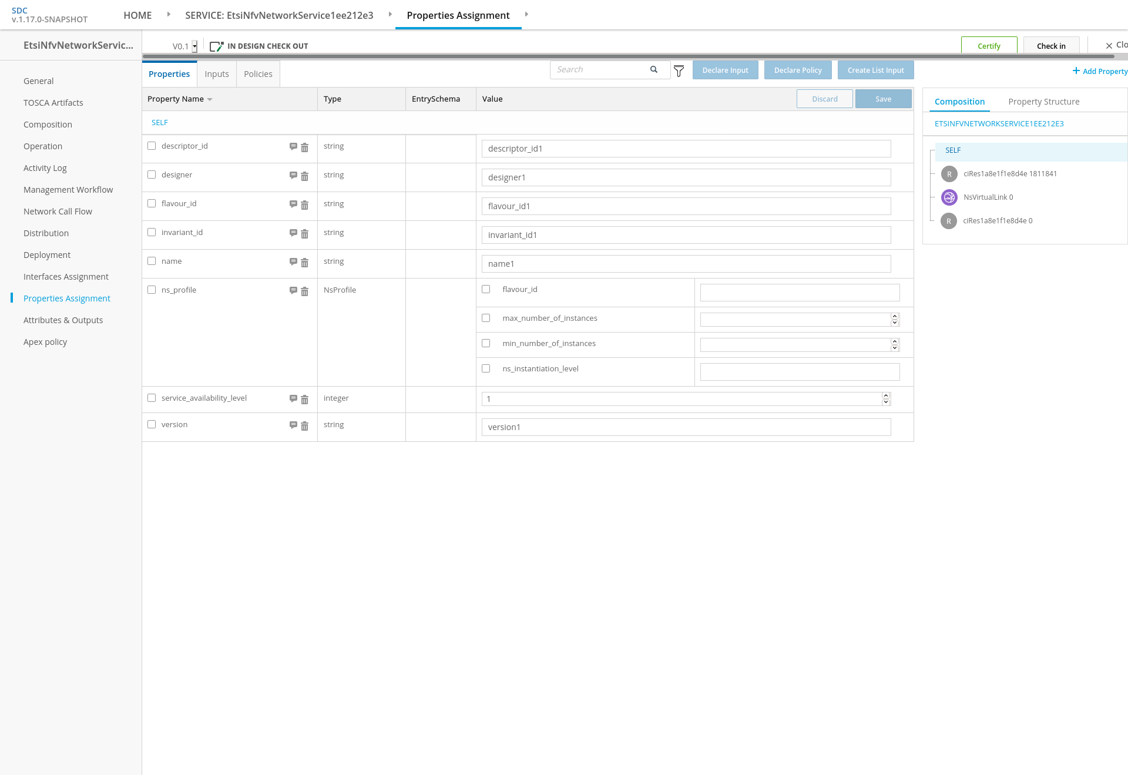Open comment icon for flavour_id property

pos(293,204)
